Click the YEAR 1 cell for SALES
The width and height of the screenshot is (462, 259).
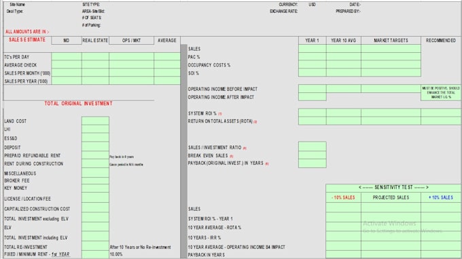(x=313, y=49)
